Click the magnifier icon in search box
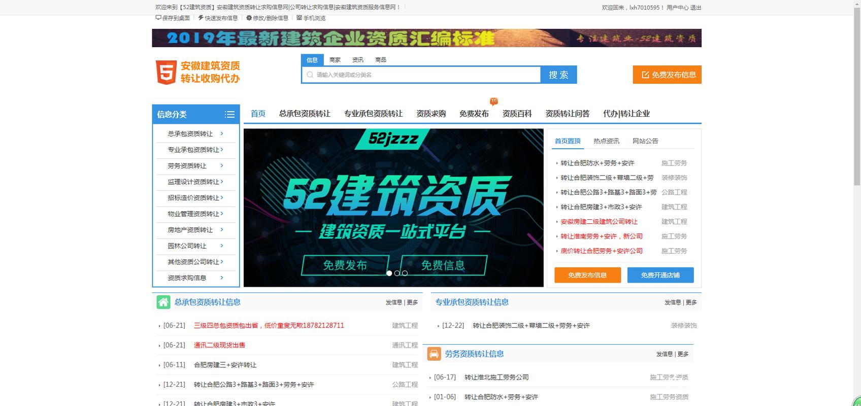Screen dimensions: 861x406 click(x=310, y=75)
